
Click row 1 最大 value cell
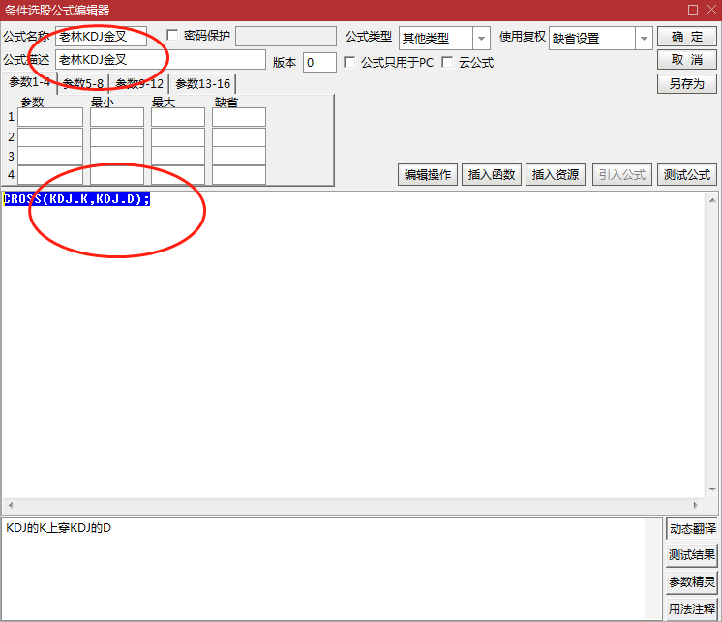(178, 117)
